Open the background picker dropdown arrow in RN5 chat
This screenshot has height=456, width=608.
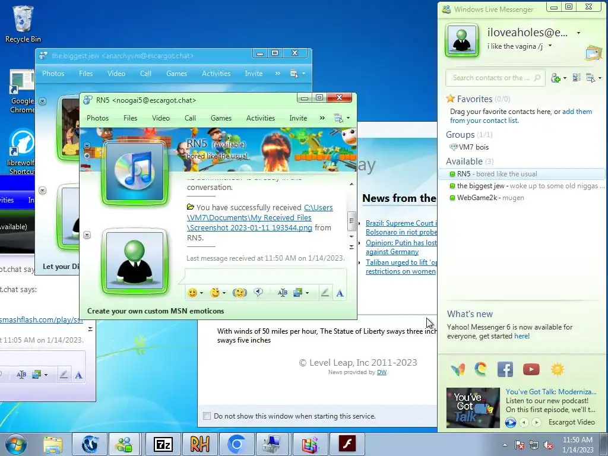[x=307, y=293]
